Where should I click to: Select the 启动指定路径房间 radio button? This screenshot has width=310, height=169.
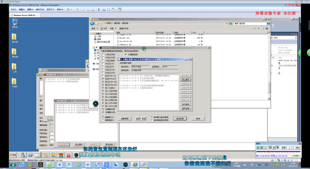point(152,120)
